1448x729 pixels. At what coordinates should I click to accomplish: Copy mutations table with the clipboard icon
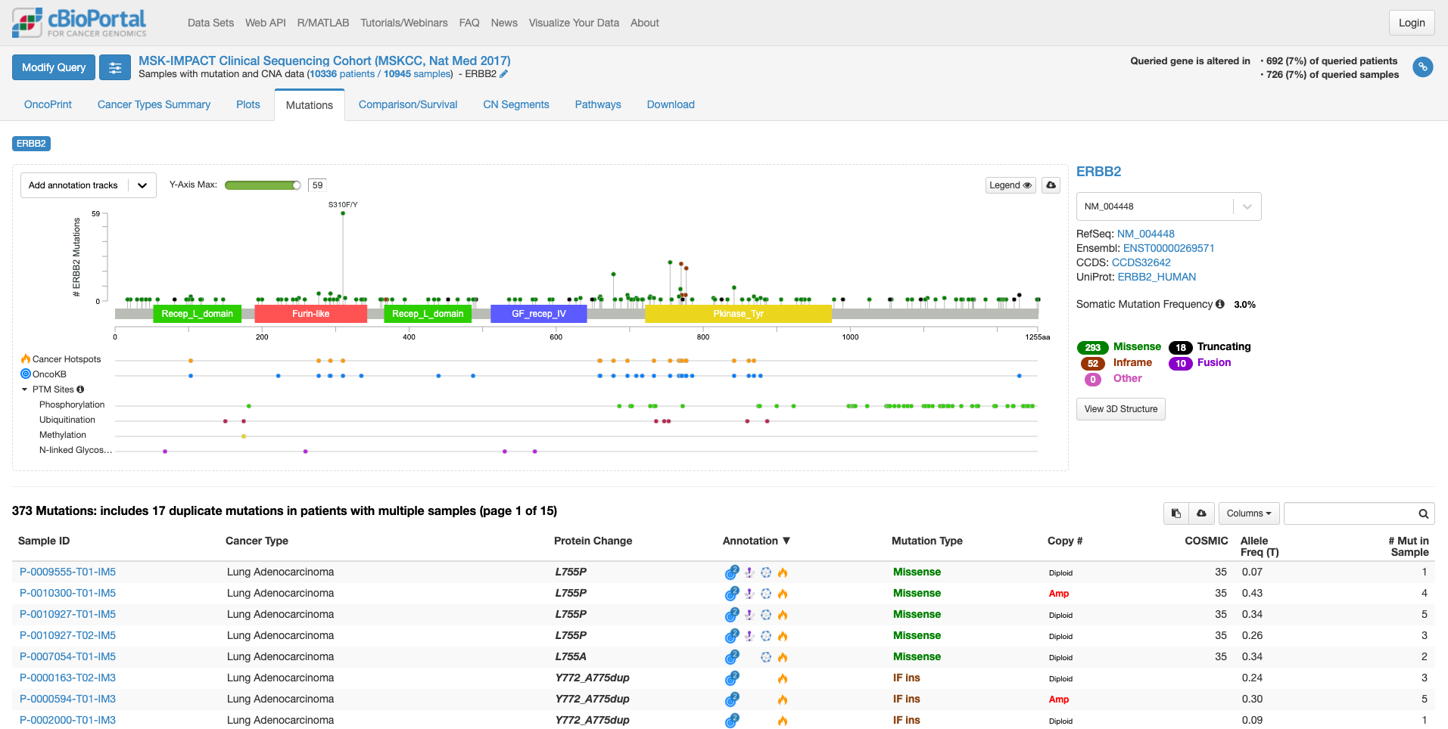[1176, 513]
